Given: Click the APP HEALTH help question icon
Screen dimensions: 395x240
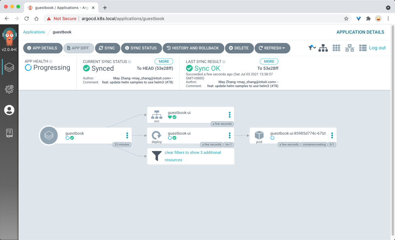Looking at the screenshot, I should pos(50,61).
